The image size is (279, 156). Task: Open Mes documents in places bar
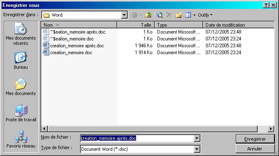pyautogui.click(x=21, y=87)
